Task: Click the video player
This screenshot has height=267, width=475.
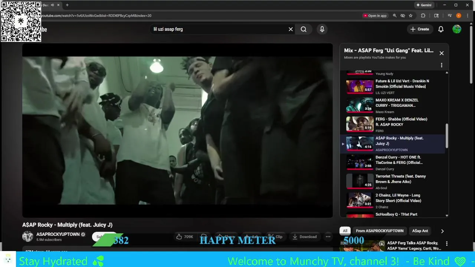Action: 177,131
